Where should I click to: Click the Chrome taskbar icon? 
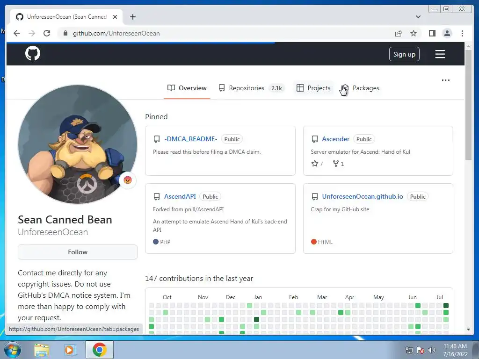point(100,350)
